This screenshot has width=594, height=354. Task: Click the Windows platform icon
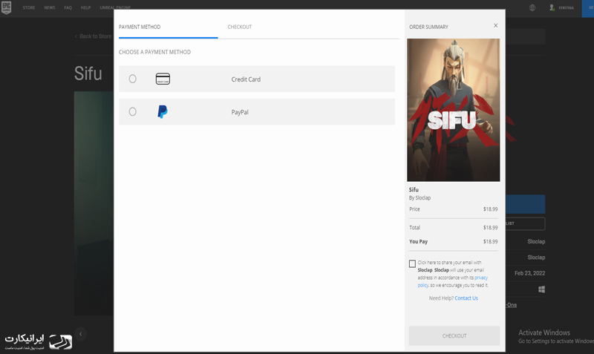(x=542, y=289)
